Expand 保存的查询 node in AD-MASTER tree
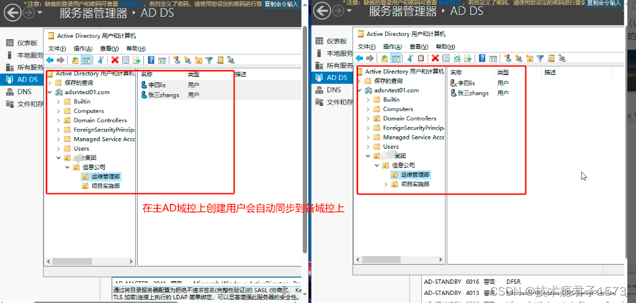Image resolution: width=636 pixels, height=303 pixels. [50, 82]
